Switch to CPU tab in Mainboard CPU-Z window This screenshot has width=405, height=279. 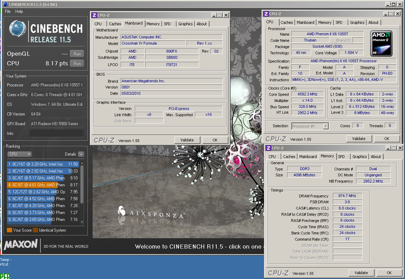[98, 24]
